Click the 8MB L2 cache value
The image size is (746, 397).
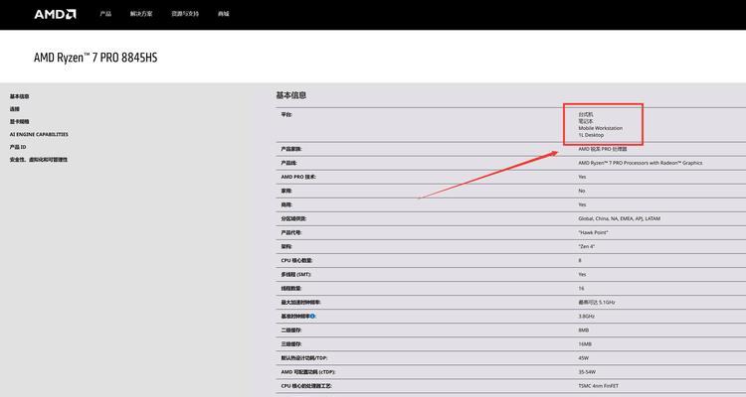coord(584,331)
